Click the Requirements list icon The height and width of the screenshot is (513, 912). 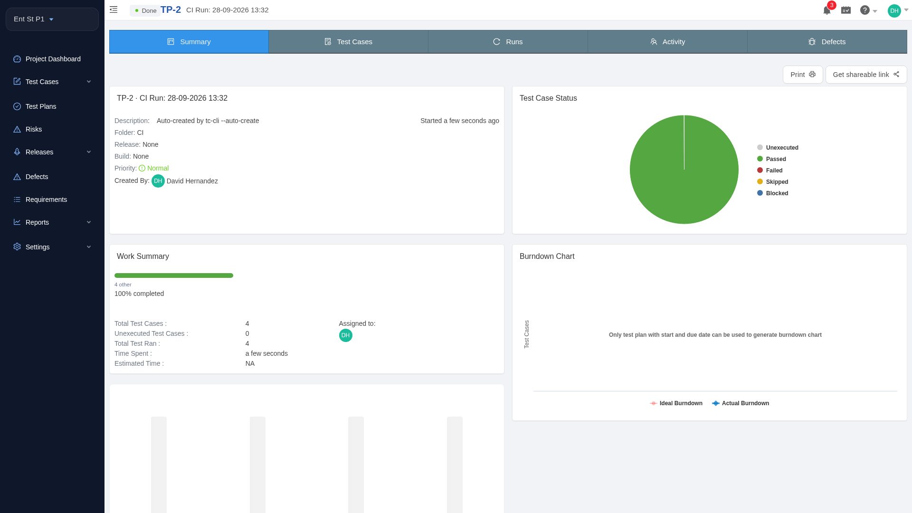(x=17, y=199)
